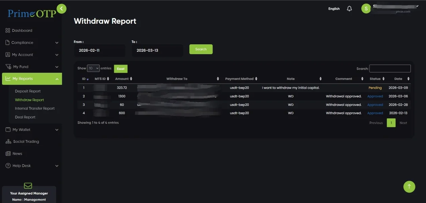This screenshot has width=426, height=203.
Task: Click the PrimeOTP logo
Action: (32, 13)
